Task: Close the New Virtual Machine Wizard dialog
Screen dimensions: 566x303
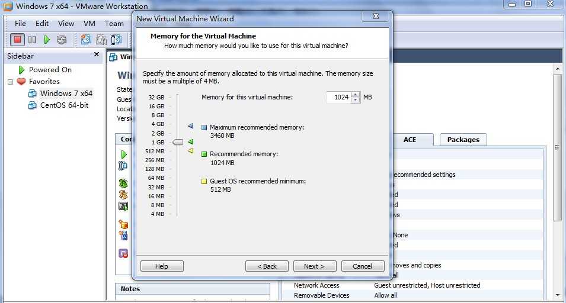Action: pyautogui.click(x=376, y=16)
